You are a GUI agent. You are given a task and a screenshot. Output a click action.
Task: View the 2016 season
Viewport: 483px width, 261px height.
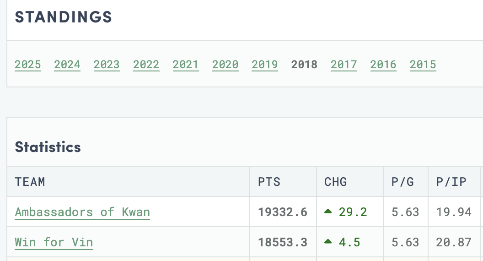[383, 65]
